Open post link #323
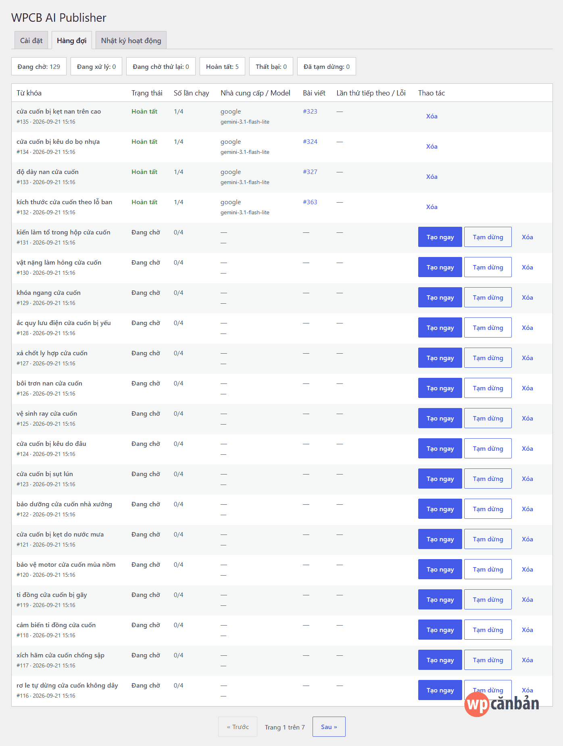The width and height of the screenshot is (563, 746). [310, 112]
